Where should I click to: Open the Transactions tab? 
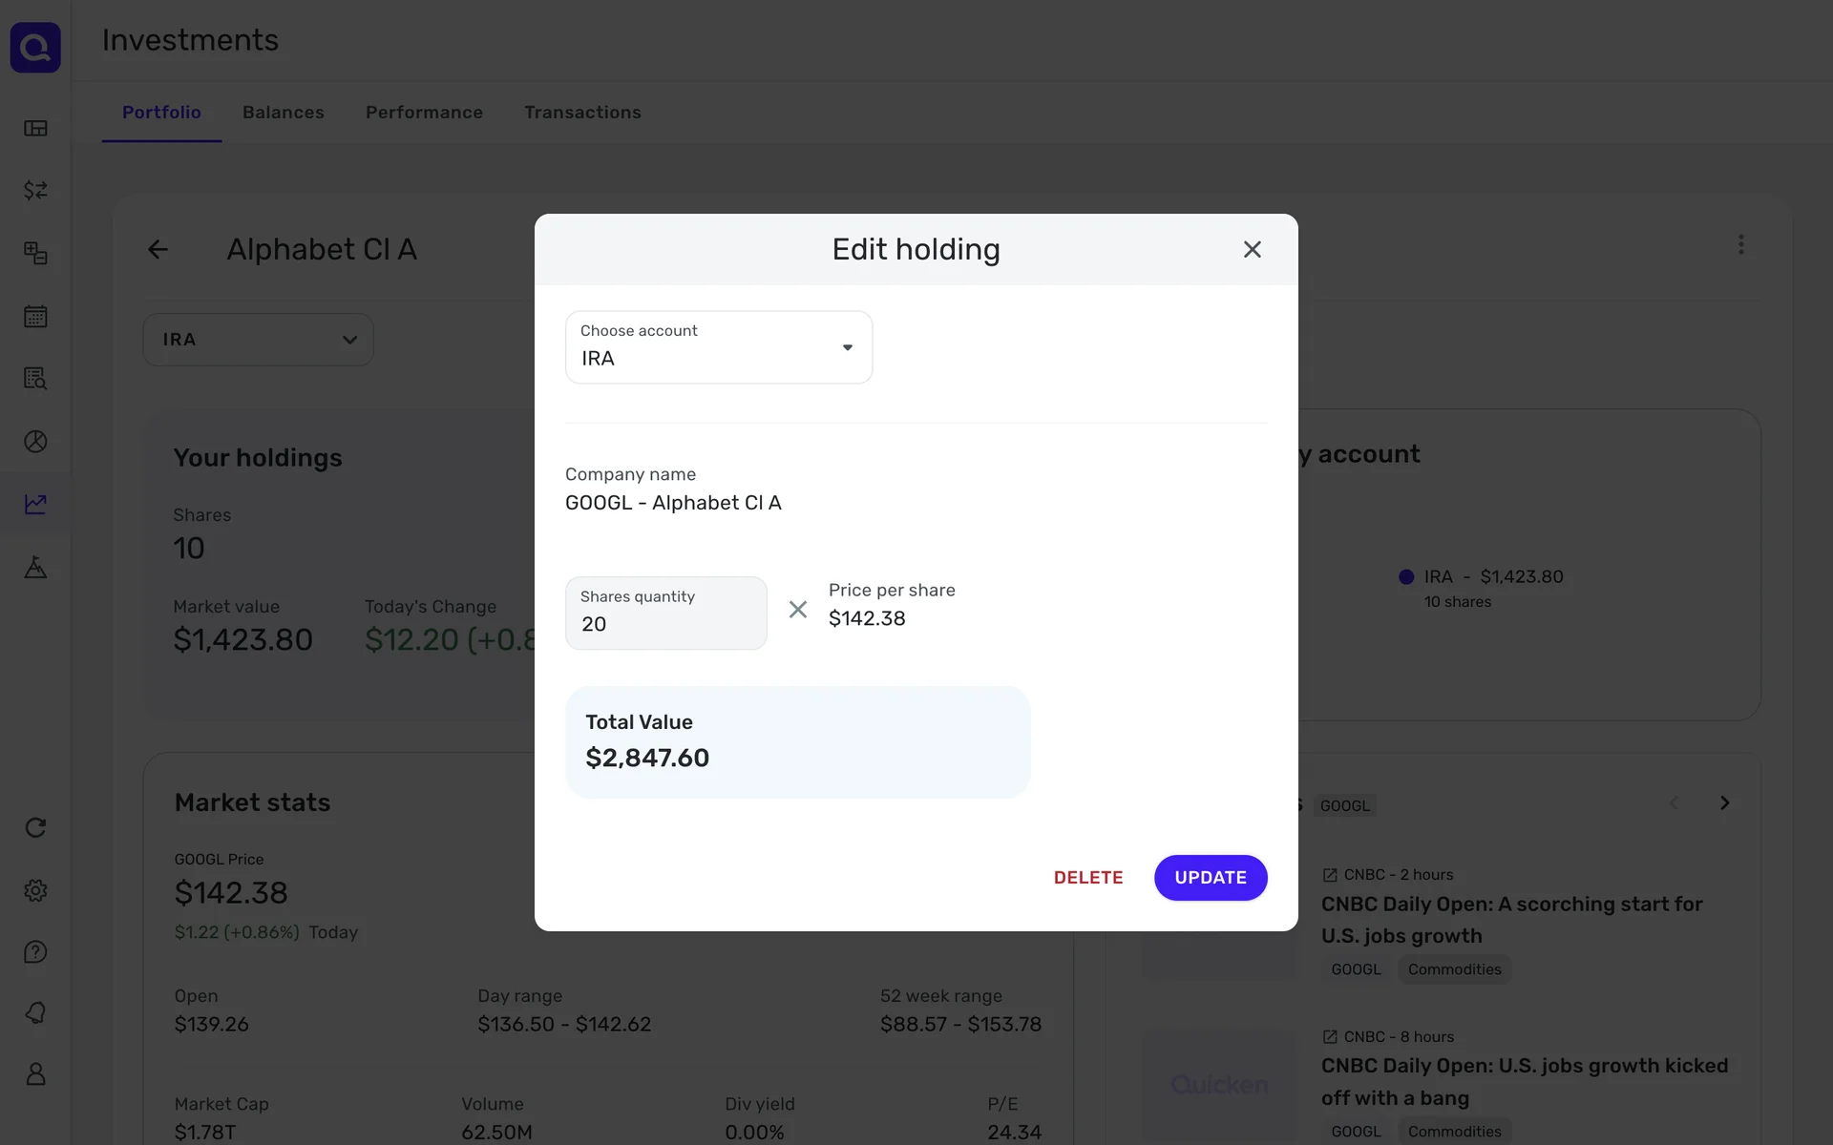582,113
